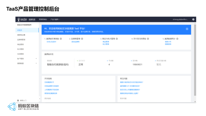Viewport: 206px width, 116px height.
Task: Collapse the sidebar using the small arrow handle
Action: (x=40, y=99)
